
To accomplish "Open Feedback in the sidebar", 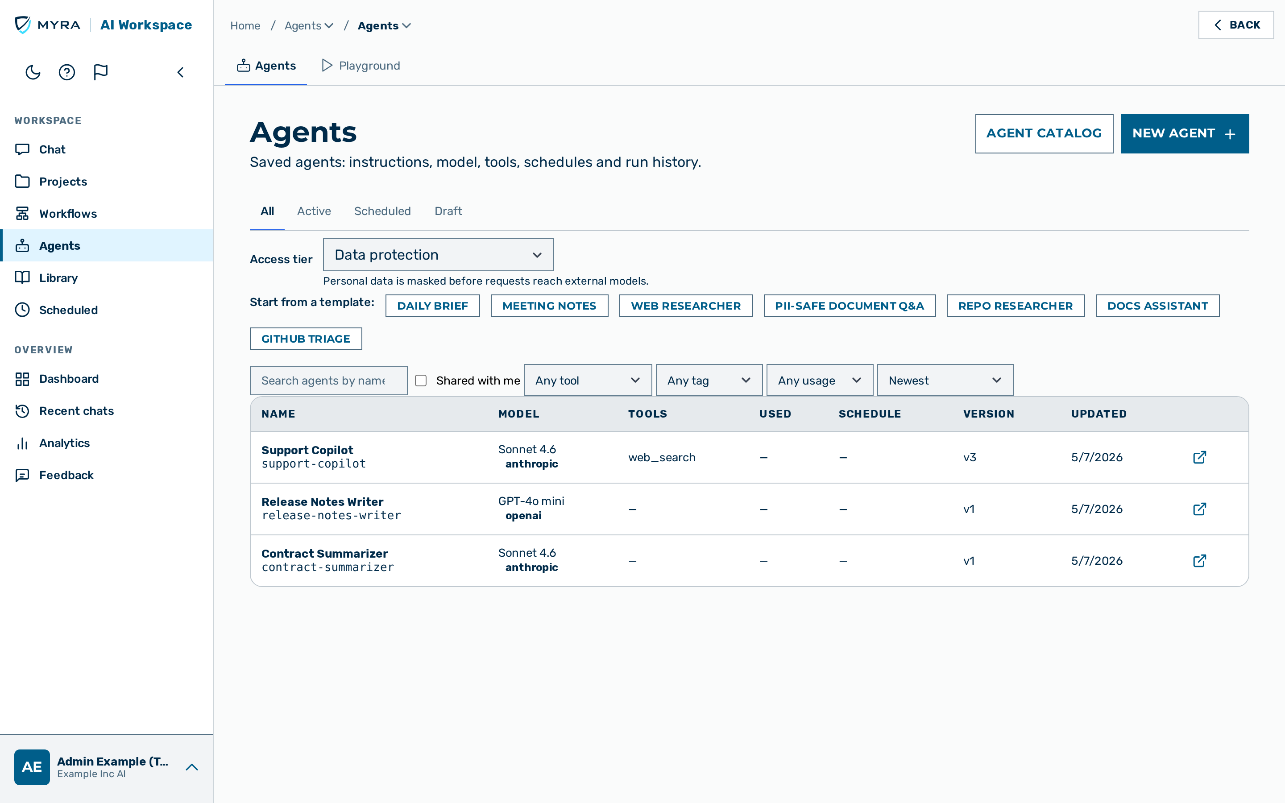I will pyautogui.click(x=107, y=475).
